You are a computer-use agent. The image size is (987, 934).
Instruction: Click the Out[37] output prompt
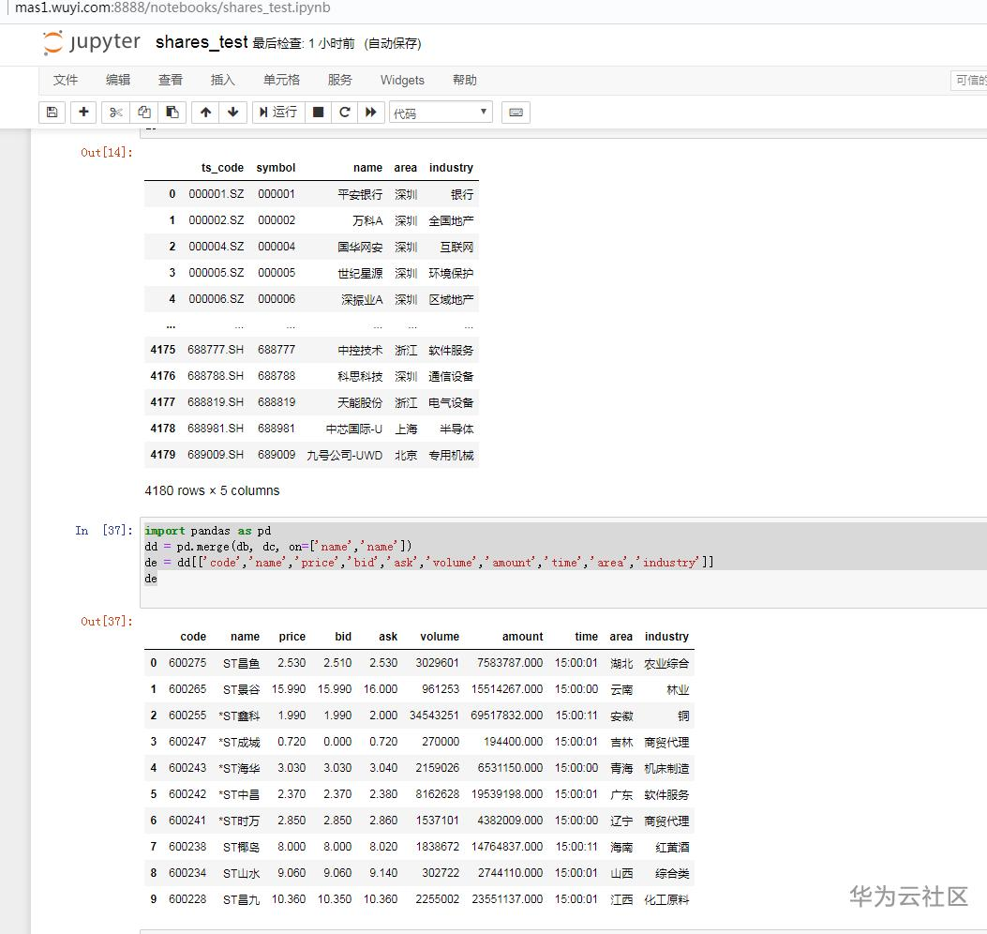pos(106,622)
